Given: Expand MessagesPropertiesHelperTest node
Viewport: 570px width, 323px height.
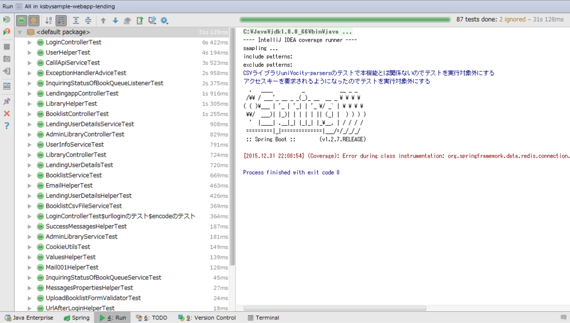Looking at the screenshot, I should click(x=30, y=288).
